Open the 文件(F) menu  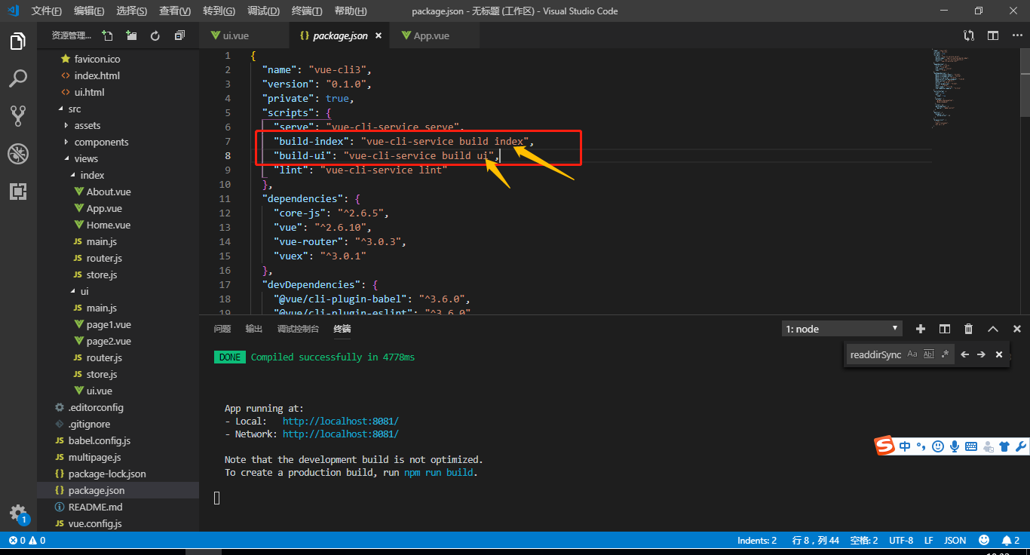pyautogui.click(x=47, y=11)
